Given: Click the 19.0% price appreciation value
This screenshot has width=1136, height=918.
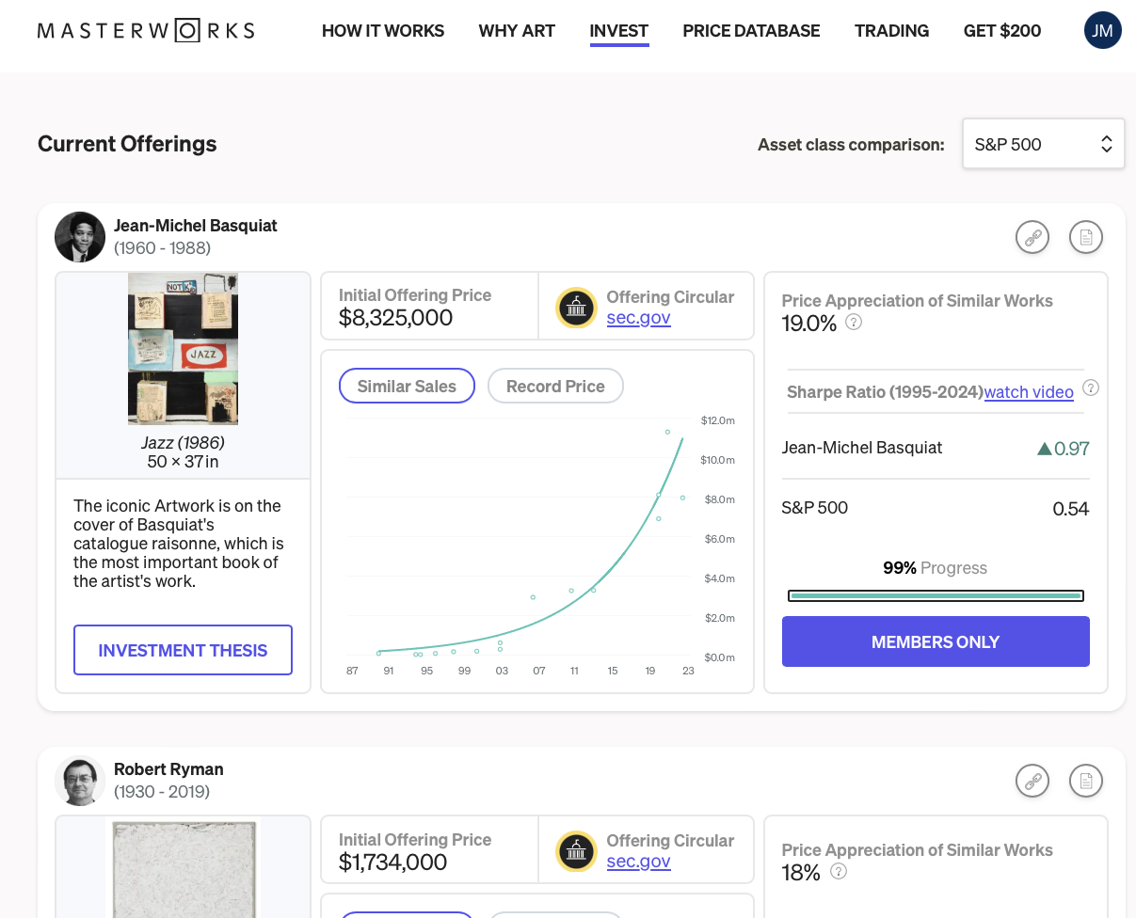Looking at the screenshot, I should pos(809,324).
